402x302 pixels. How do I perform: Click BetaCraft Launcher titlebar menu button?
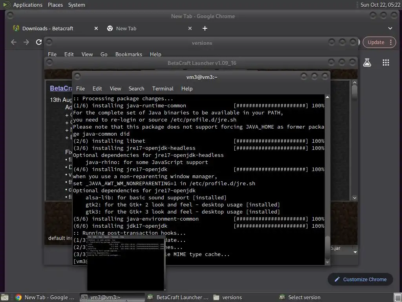click(49, 62)
